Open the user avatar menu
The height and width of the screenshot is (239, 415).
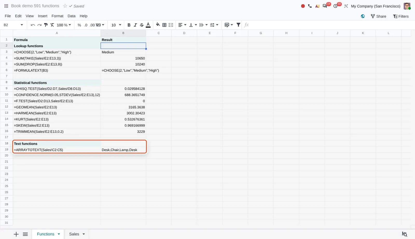click(407, 6)
